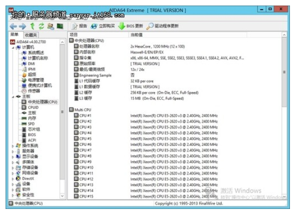Click the 项目 column header
The image size is (295, 214).
(x=98, y=35)
